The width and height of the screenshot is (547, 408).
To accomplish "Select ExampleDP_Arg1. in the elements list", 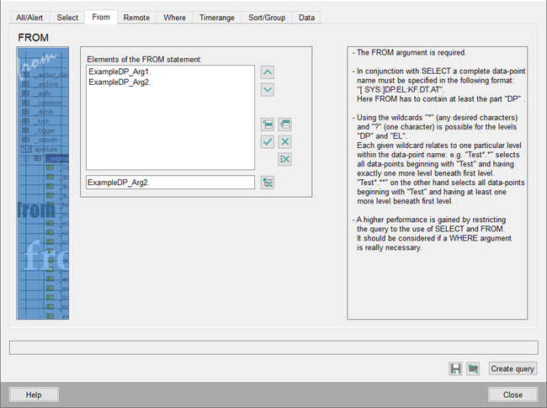I will pyautogui.click(x=119, y=72).
